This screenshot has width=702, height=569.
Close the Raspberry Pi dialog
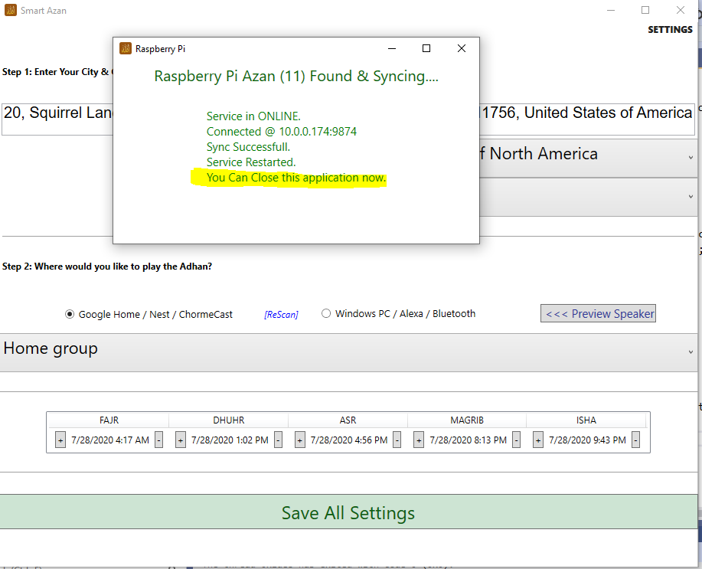[x=462, y=48]
